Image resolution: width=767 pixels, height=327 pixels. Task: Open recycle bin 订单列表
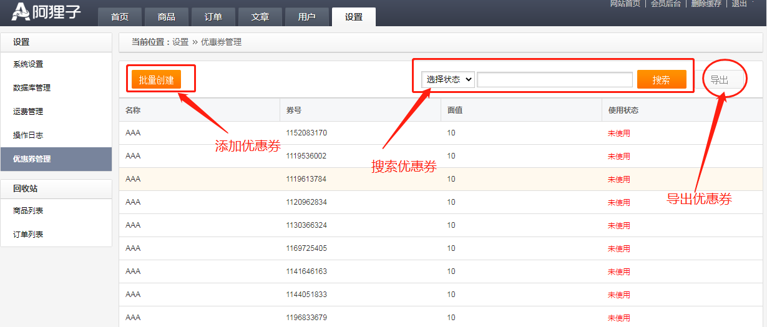click(28, 235)
